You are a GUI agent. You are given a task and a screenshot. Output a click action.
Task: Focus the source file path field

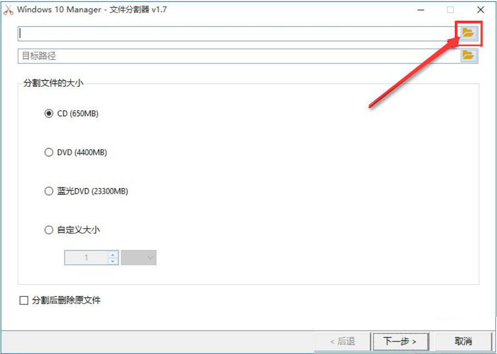click(x=239, y=33)
